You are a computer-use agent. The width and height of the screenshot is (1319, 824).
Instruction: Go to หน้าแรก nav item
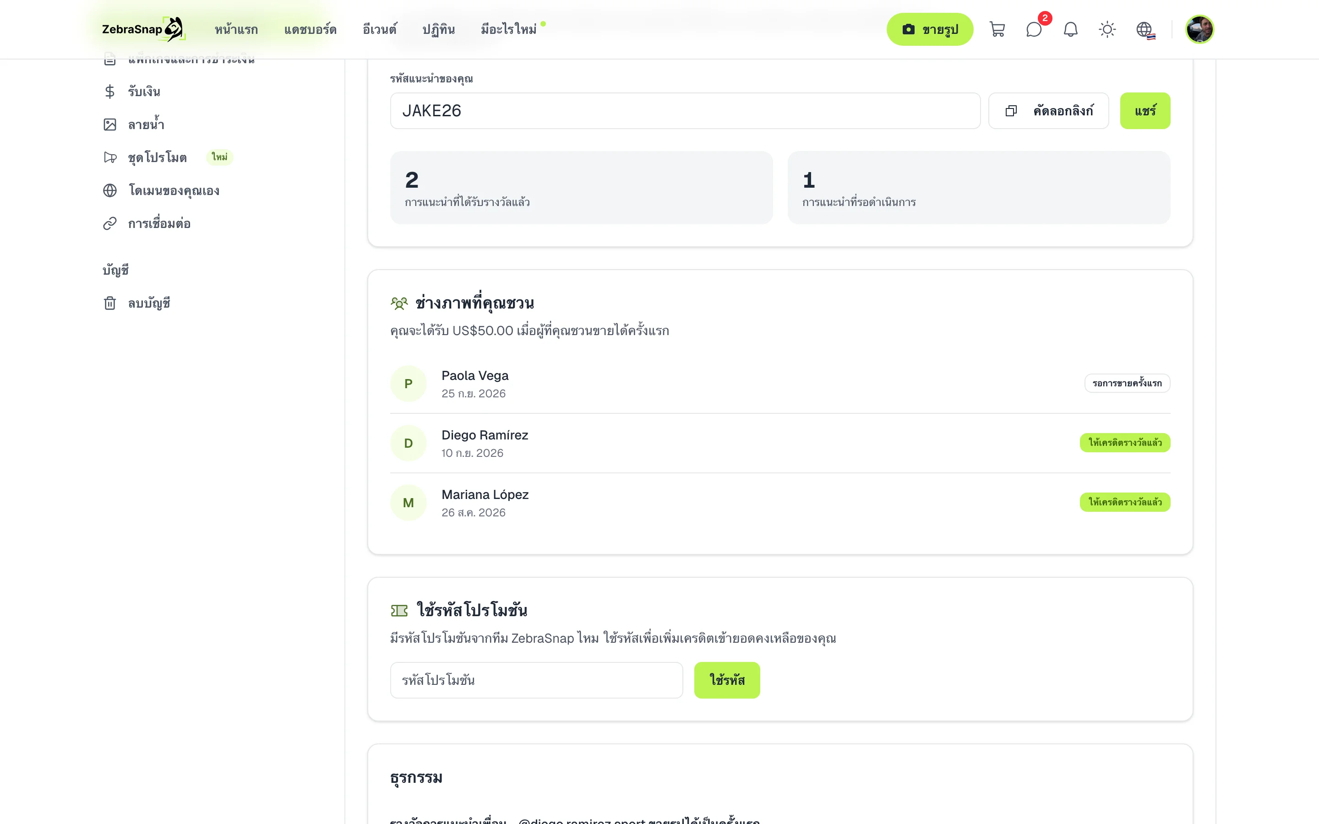point(236,29)
